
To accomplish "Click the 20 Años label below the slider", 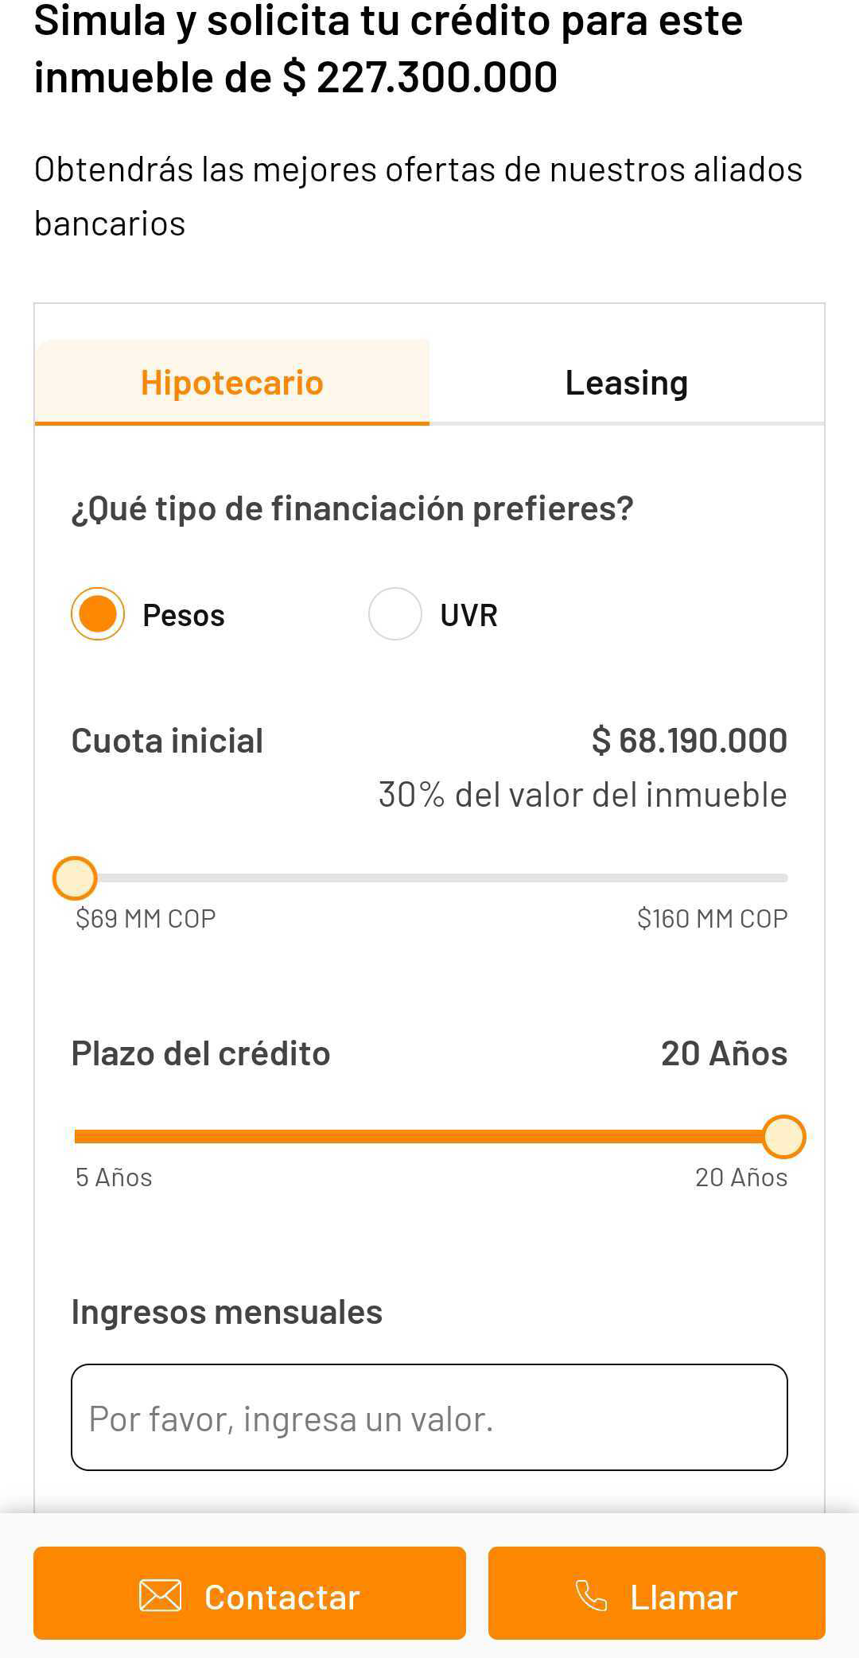I will 740,1177.
